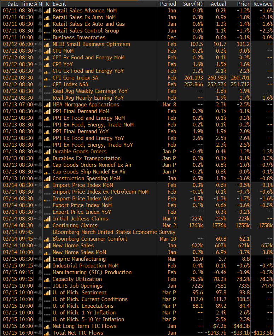Toggle the alert for Capacity Utilization

click(40, 279)
